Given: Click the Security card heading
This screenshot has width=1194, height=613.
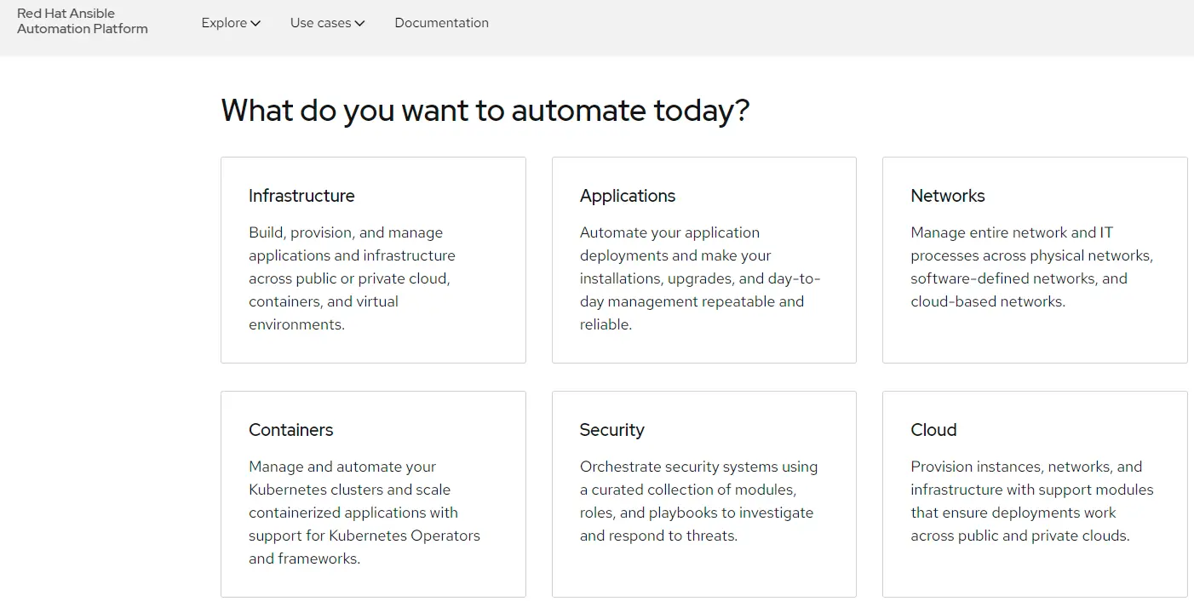Looking at the screenshot, I should coord(611,430).
